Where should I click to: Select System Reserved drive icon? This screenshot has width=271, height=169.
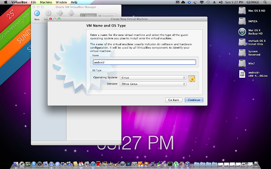point(242,53)
